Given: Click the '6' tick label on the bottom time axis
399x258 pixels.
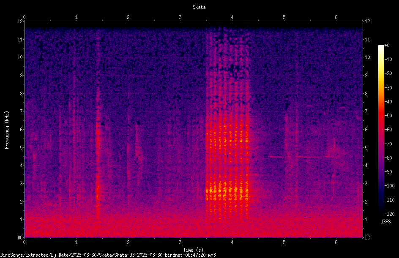Looking at the screenshot, I should 336,242.
